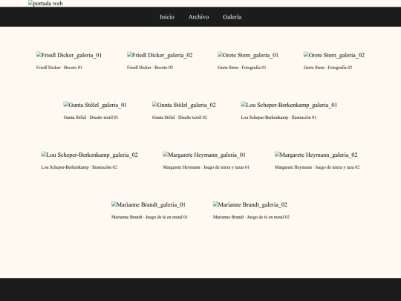The width and height of the screenshot is (401, 301).
Task: View Lou Scheper-Berkenkamp_galeria_01 image
Action: [x=289, y=105]
